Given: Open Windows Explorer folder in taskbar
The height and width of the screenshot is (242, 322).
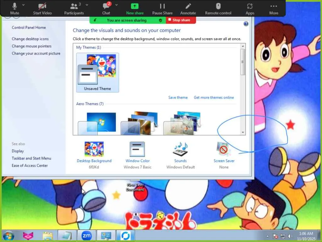Looking at the screenshot, I should (x=48, y=236).
